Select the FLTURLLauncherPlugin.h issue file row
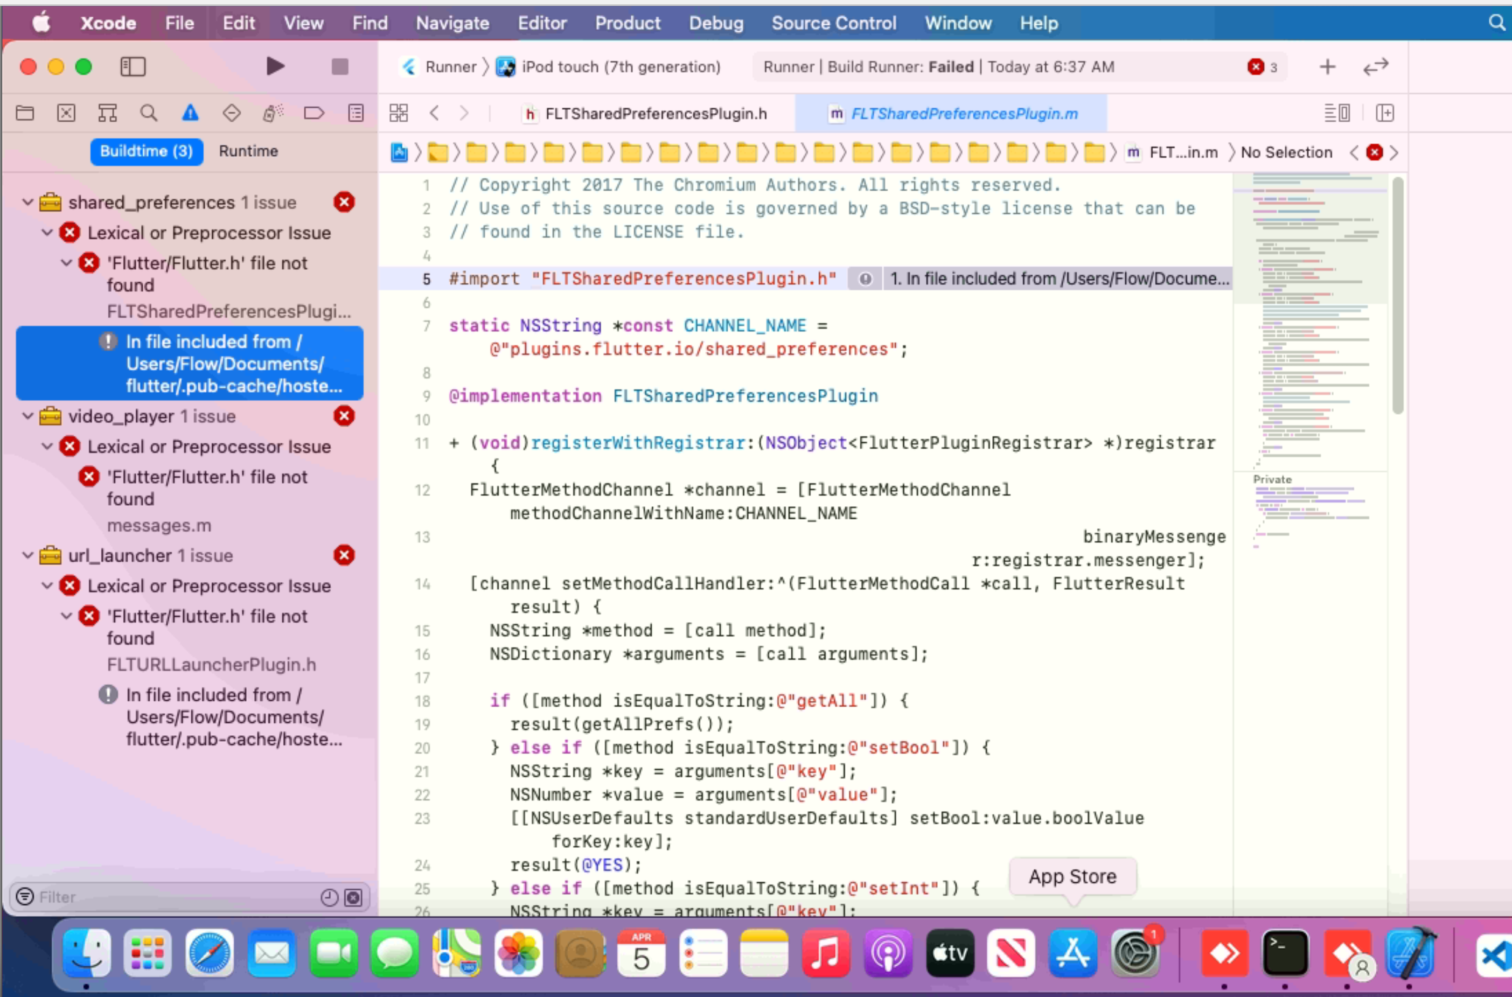The image size is (1512, 997). pos(211,665)
